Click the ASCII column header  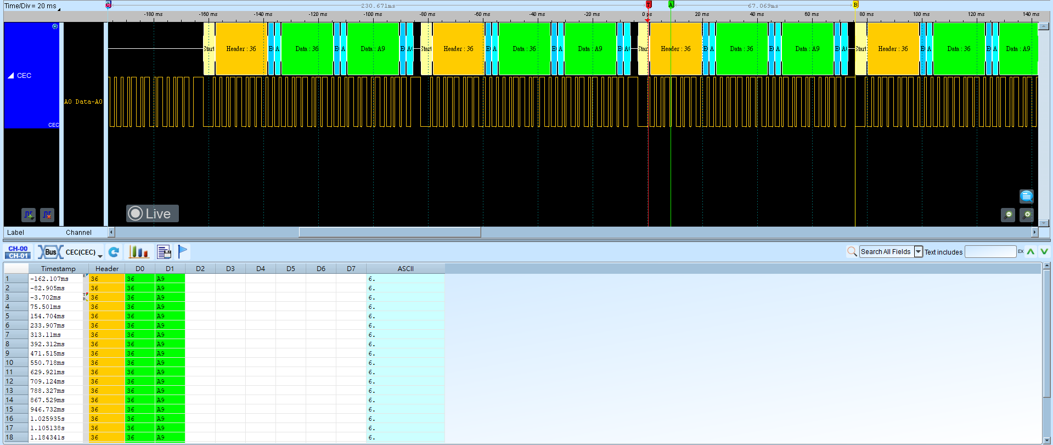click(406, 268)
